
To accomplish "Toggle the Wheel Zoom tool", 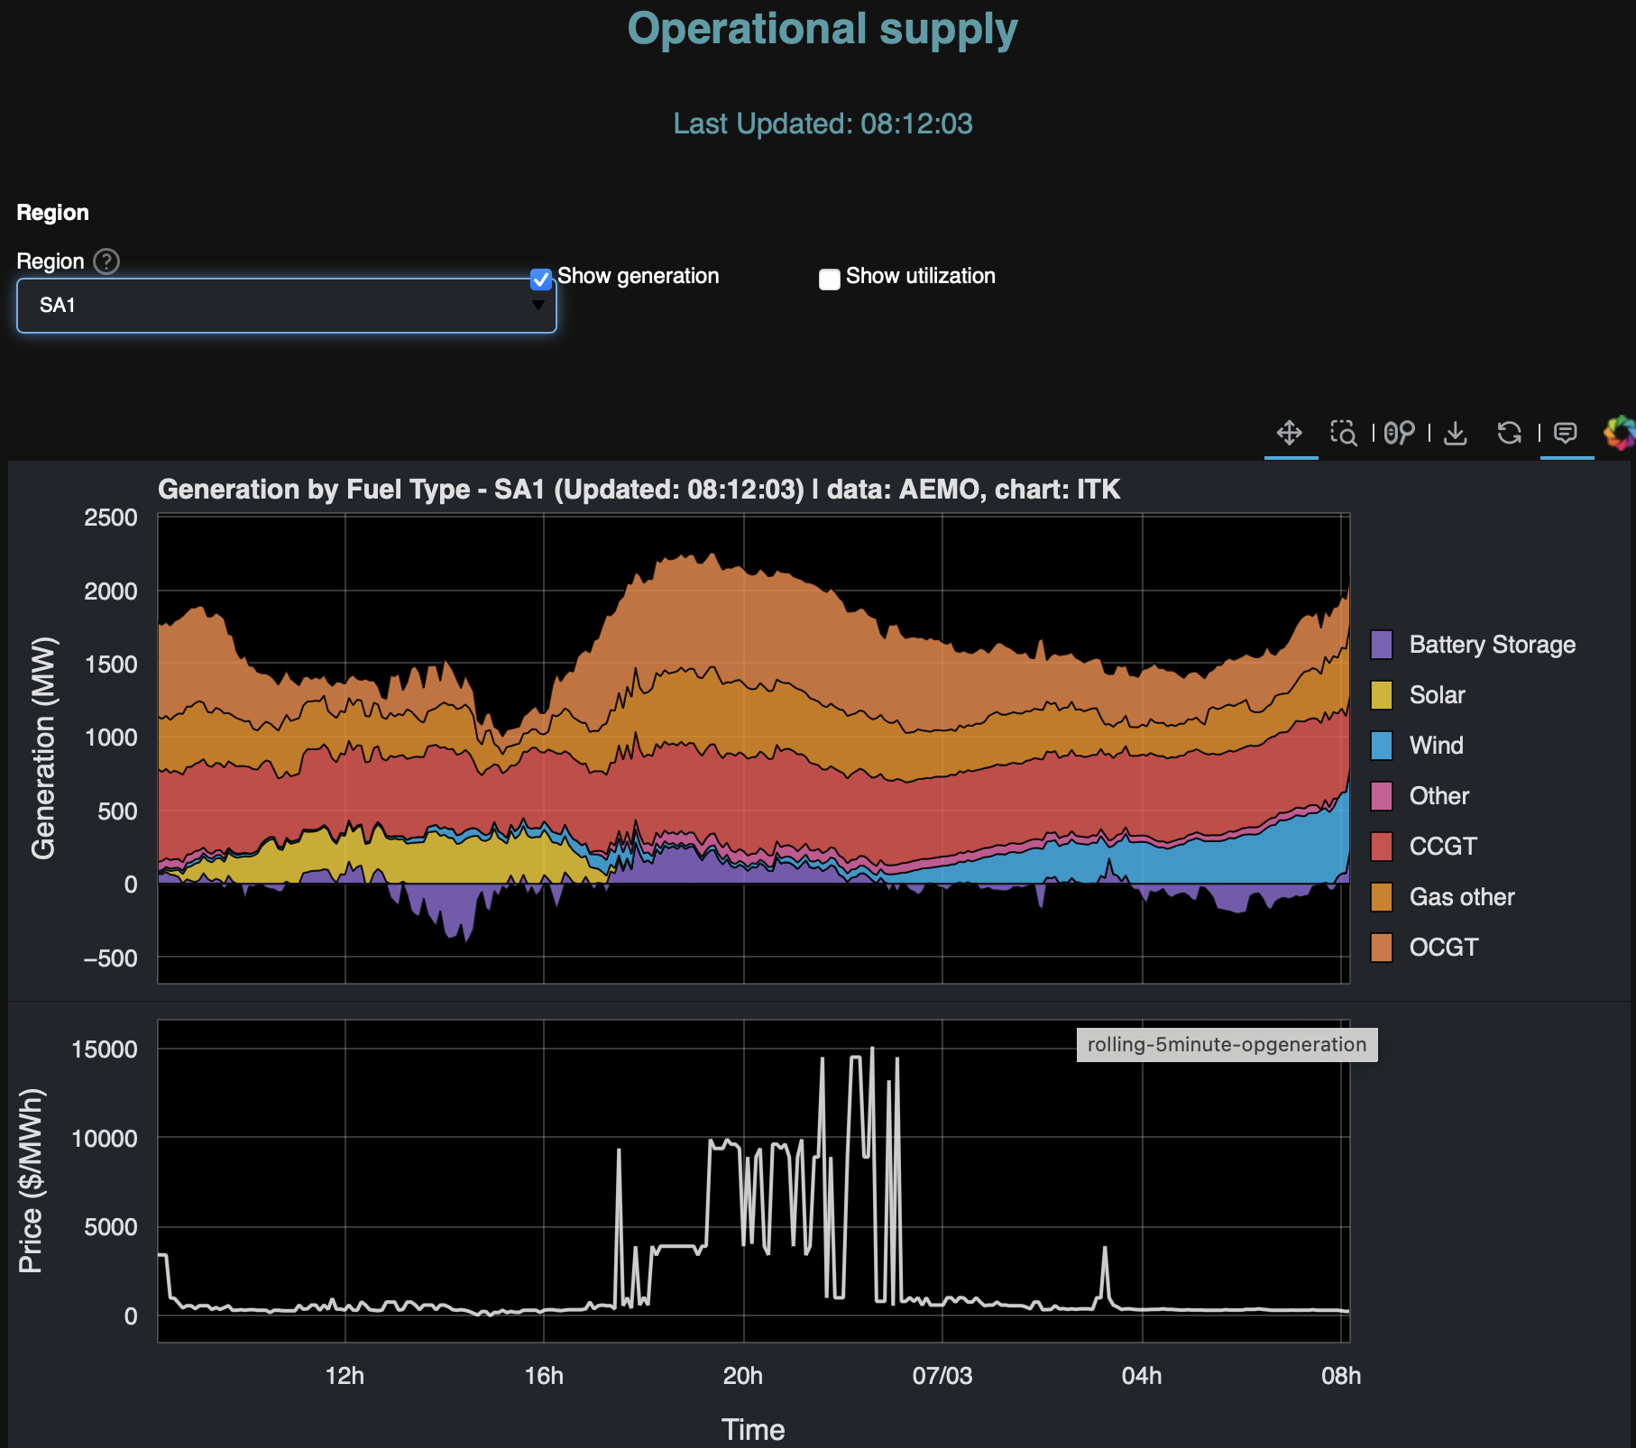I will pos(1399,433).
